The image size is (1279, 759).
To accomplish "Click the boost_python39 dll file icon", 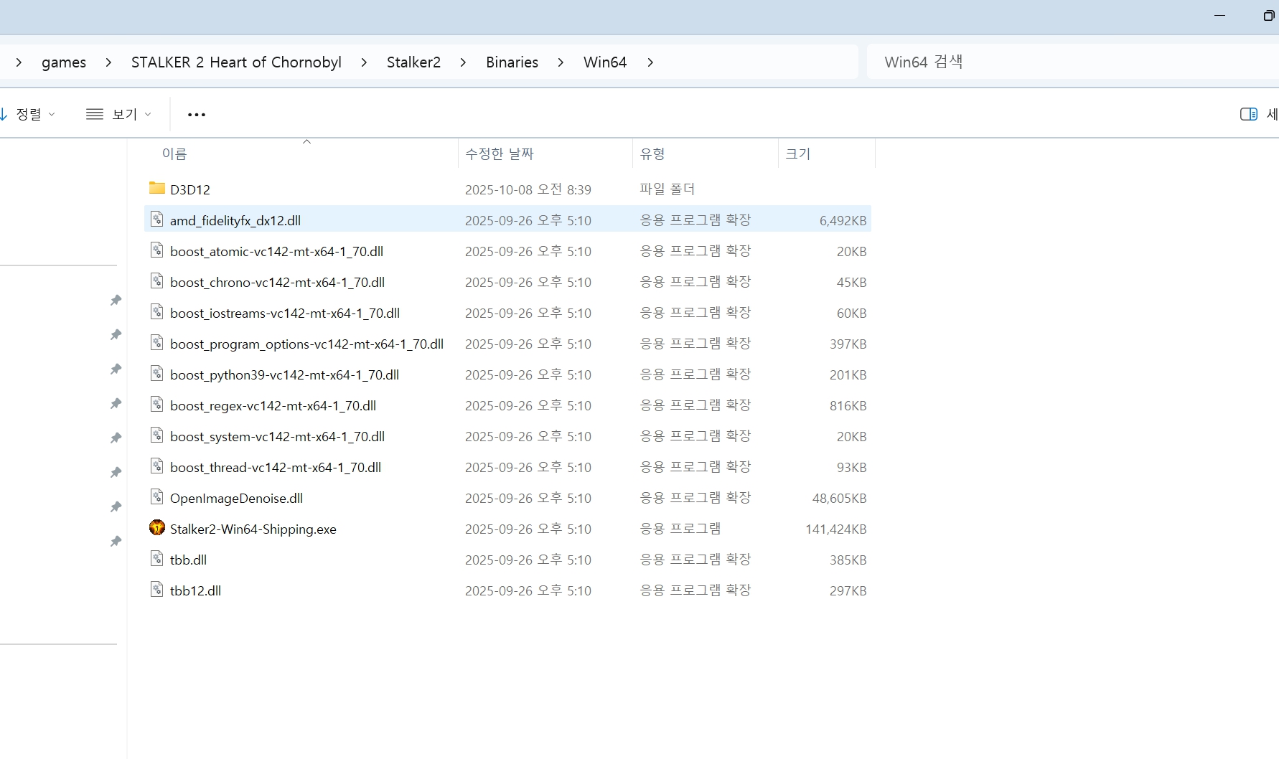I will 156,373.
